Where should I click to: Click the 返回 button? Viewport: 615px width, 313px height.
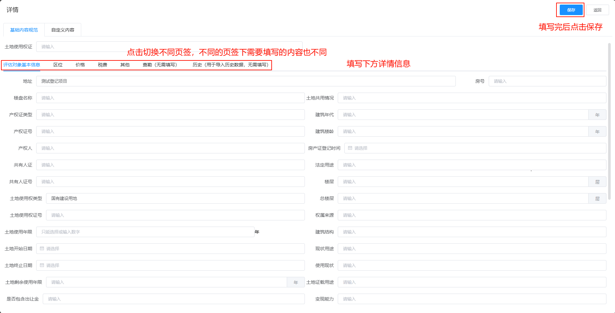(598, 10)
